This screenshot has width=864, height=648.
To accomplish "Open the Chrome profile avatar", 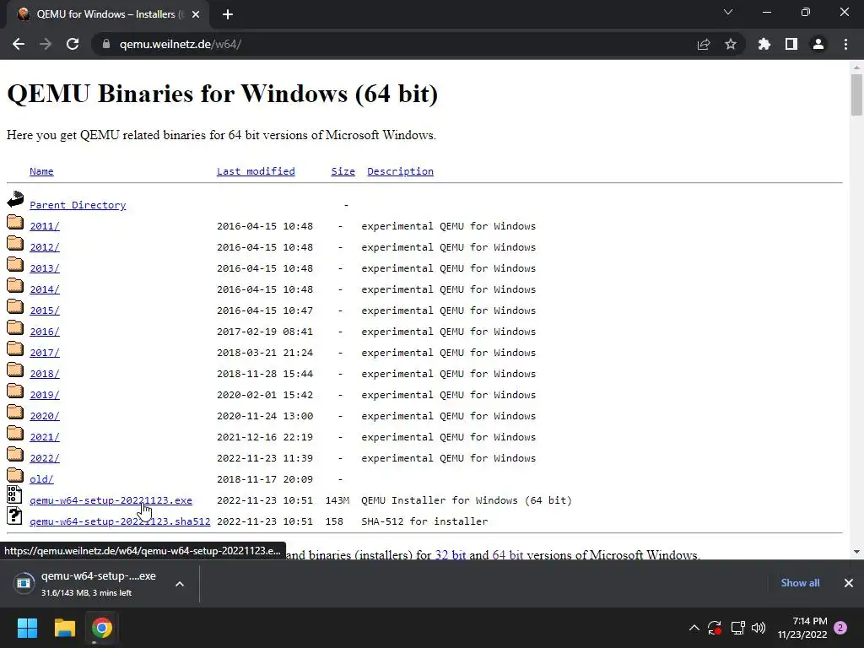I will pyautogui.click(x=818, y=44).
